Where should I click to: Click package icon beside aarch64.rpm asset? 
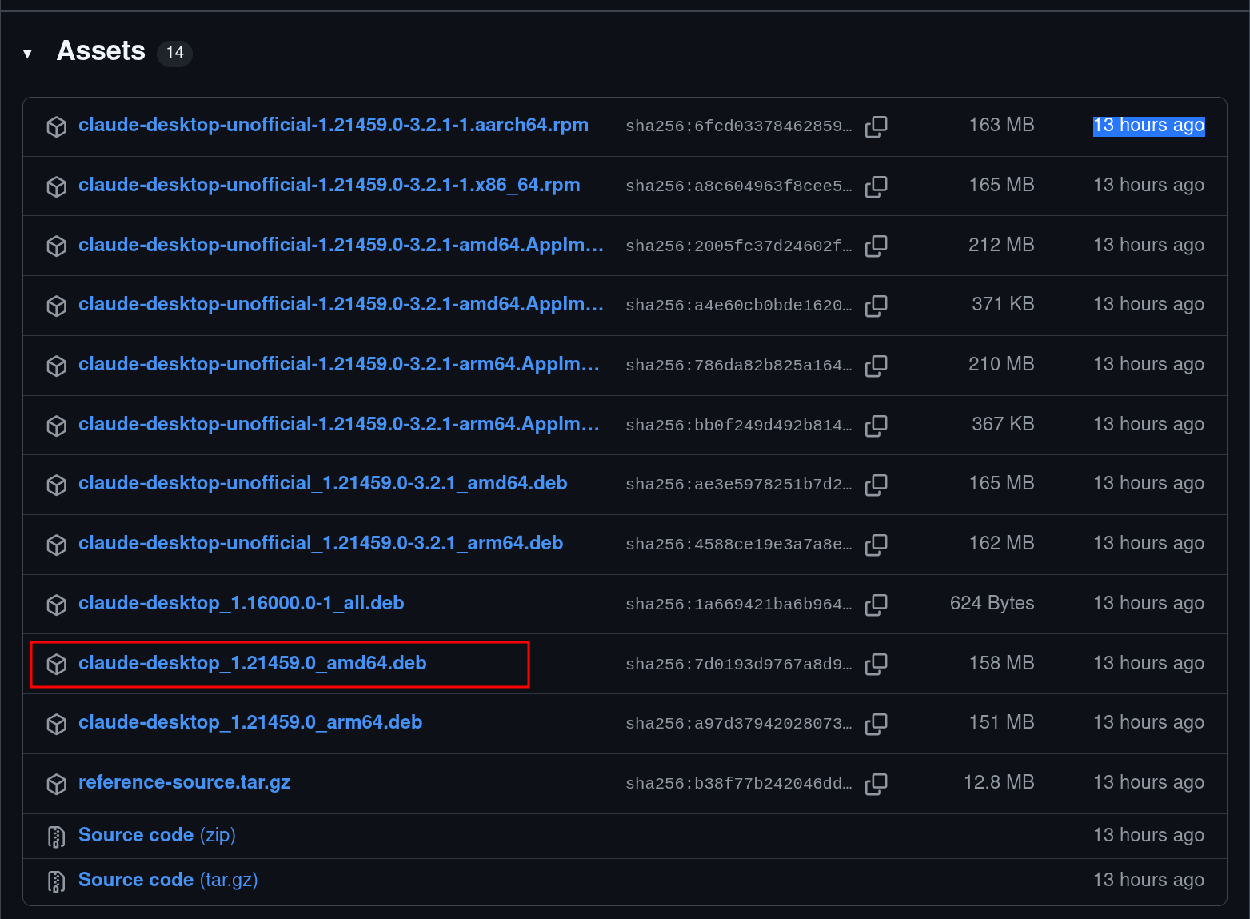[56, 126]
